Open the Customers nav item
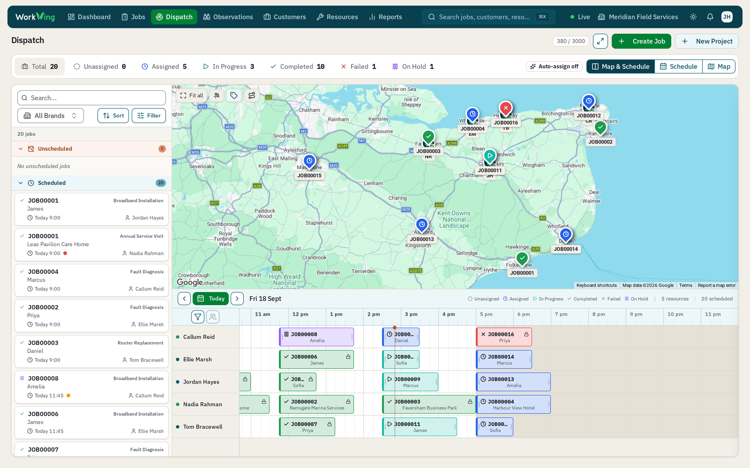The image size is (750, 468). (x=285, y=17)
